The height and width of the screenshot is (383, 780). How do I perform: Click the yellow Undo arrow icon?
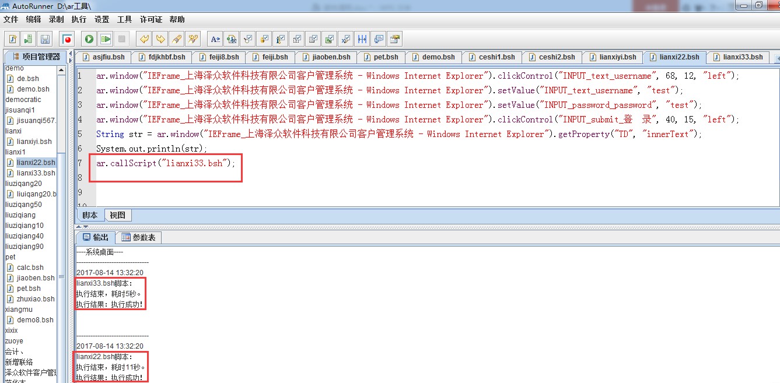coord(144,39)
